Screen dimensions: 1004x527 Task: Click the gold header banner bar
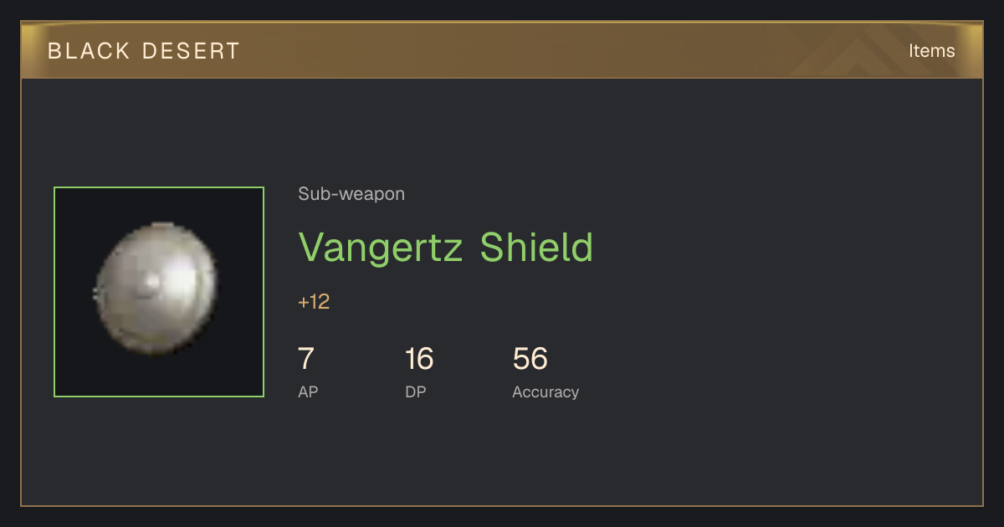502,50
